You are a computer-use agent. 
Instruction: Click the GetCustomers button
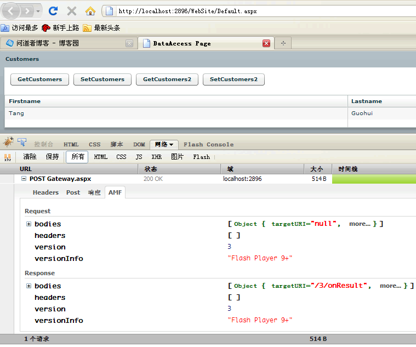point(39,79)
